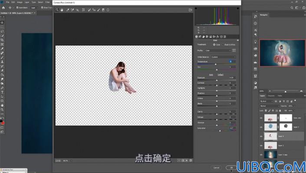Open the Effects fx panel icon
306x173 pixels.
point(217,37)
